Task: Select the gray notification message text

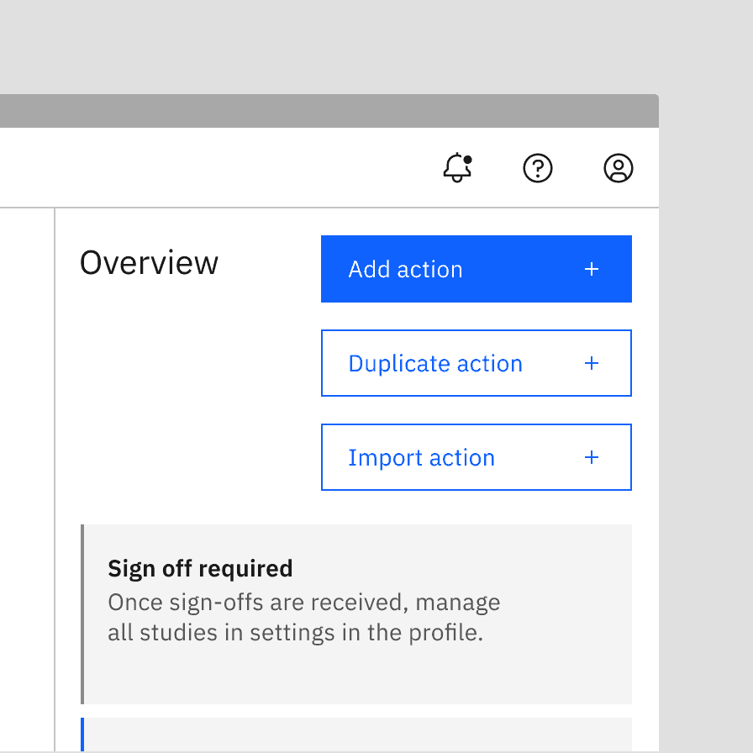Action: tap(303, 617)
